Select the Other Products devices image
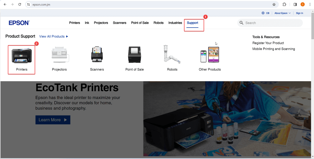The height and width of the screenshot is (159, 314). [210, 55]
